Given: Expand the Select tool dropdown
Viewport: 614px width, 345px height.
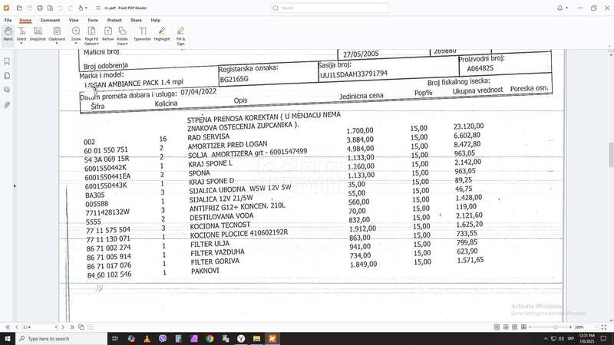Looking at the screenshot, I should tap(21, 43).
